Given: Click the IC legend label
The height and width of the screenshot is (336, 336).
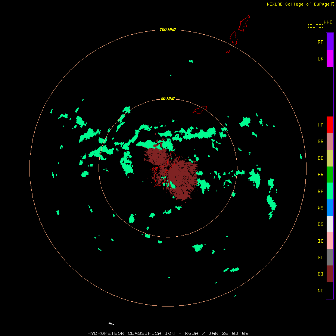Looking at the screenshot, I should (x=320, y=241).
